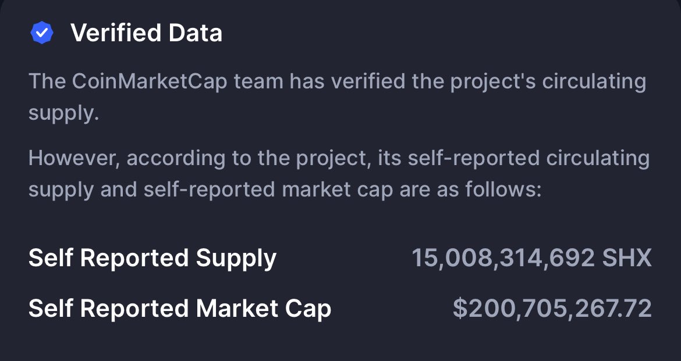681x361 pixels.
Task: Click the CoinMarketCap team verification sentence
Action: coord(338,97)
